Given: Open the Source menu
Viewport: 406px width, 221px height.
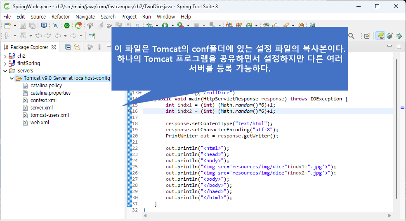Looking at the screenshot, I should pyautogui.click(x=38, y=17).
